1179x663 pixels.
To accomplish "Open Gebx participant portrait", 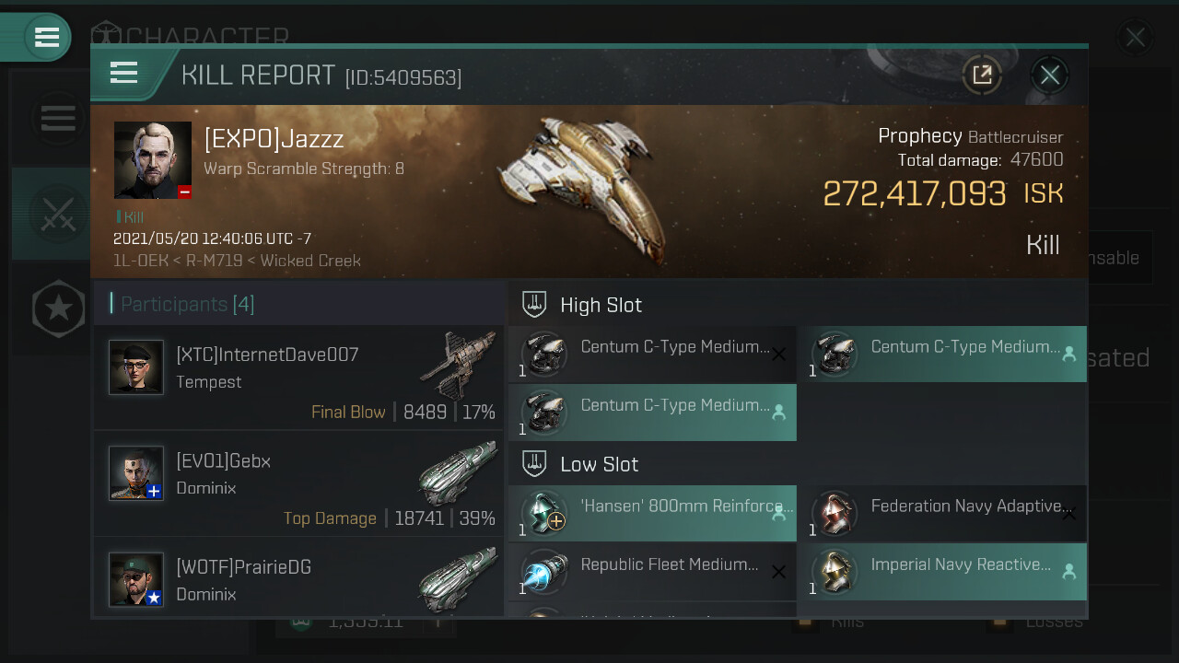I will coord(136,473).
